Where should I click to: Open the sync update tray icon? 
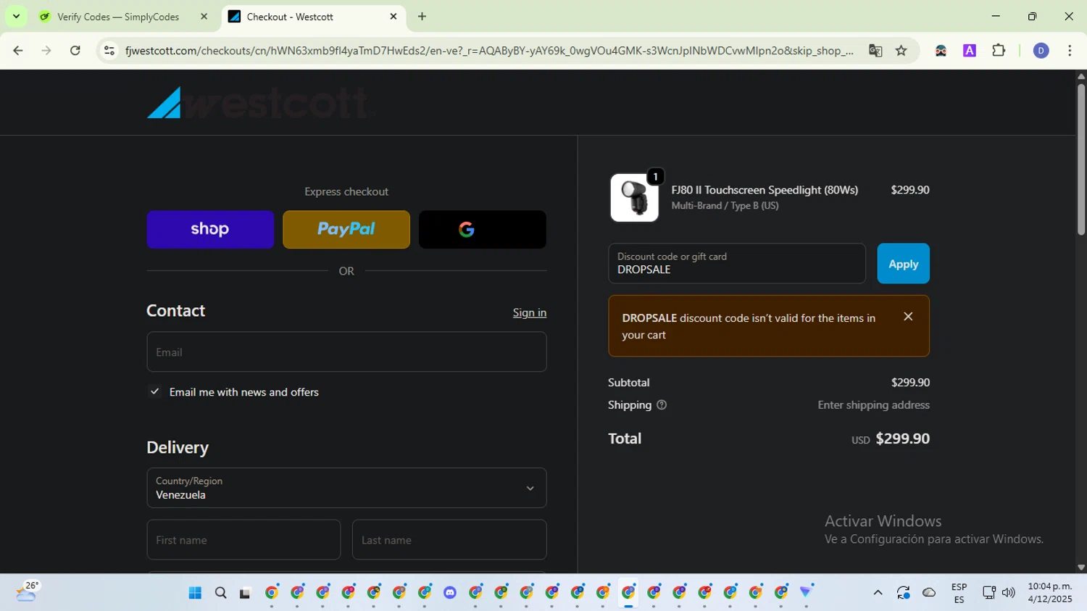[x=903, y=593]
